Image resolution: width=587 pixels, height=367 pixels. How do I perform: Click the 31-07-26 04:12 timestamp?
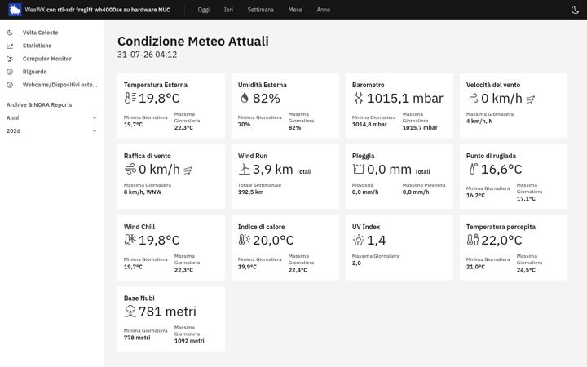(147, 55)
